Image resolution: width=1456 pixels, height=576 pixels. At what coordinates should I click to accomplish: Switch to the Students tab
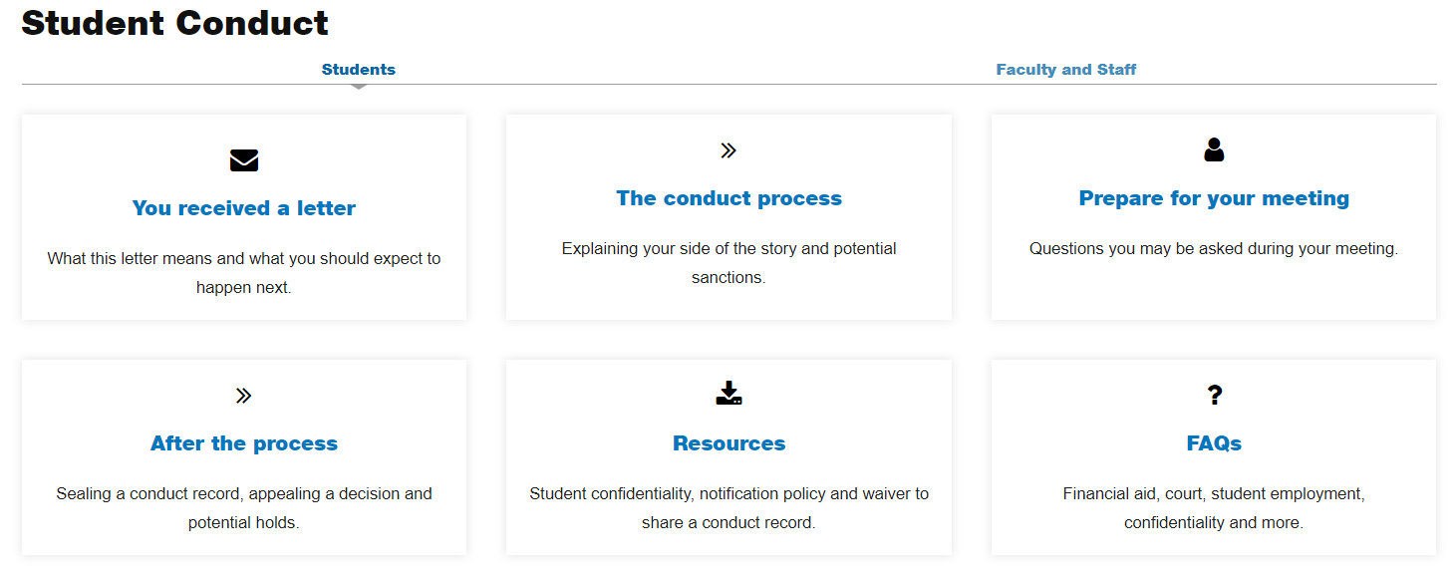(359, 70)
